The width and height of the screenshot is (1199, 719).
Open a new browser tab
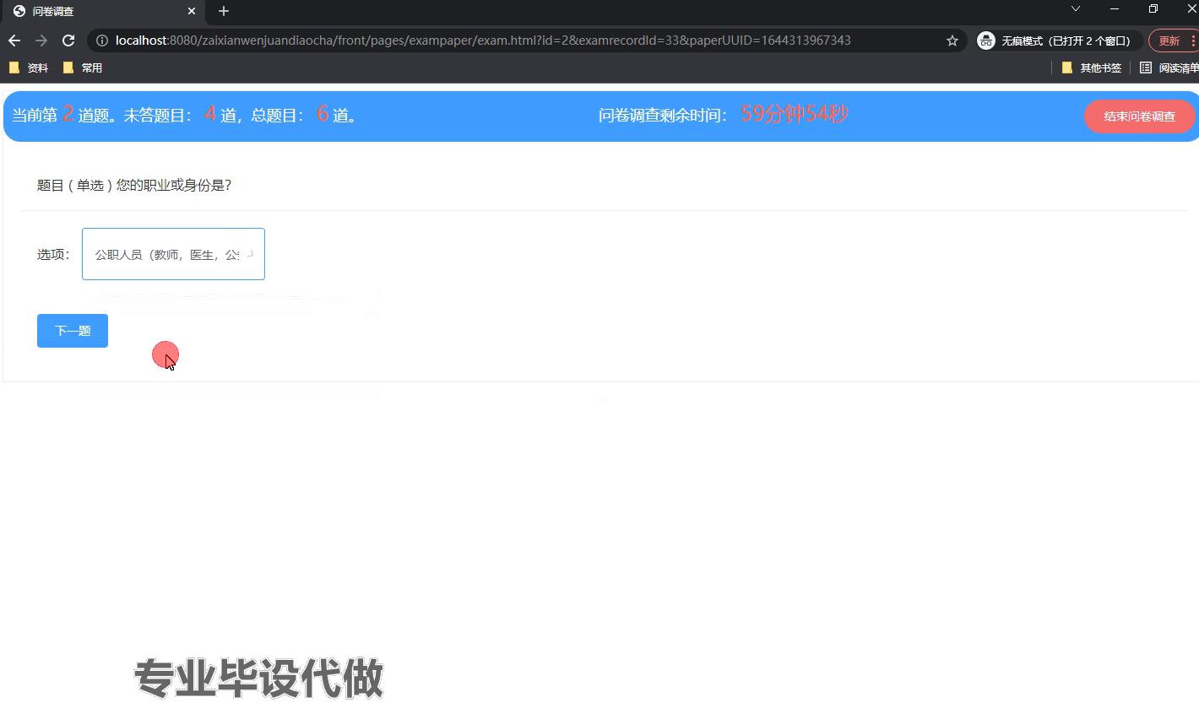[224, 11]
